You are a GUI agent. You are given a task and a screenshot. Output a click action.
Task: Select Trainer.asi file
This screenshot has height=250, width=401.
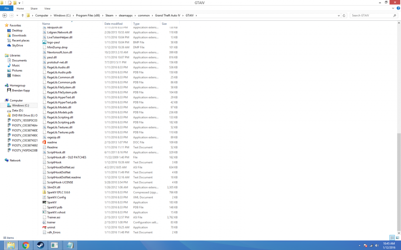coord(54,217)
